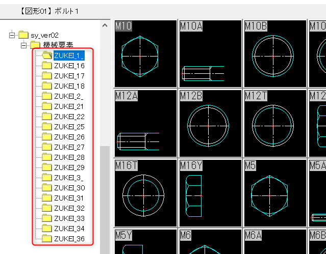
Task: Select the M16T circle figure
Action: click(145, 193)
